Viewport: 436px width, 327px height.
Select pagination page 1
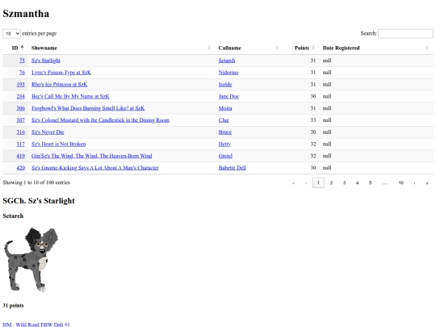[x=318, y=183]
